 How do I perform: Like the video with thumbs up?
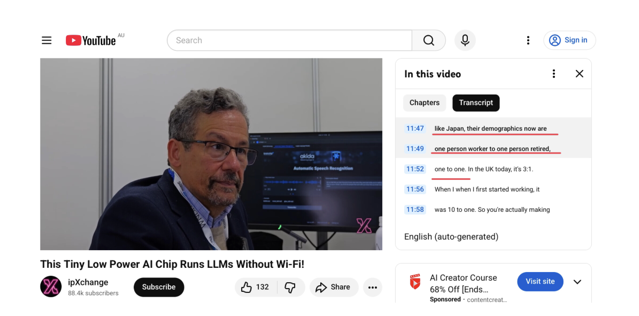coord(256,287)
